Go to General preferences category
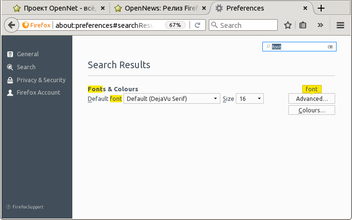 (27, 54)
